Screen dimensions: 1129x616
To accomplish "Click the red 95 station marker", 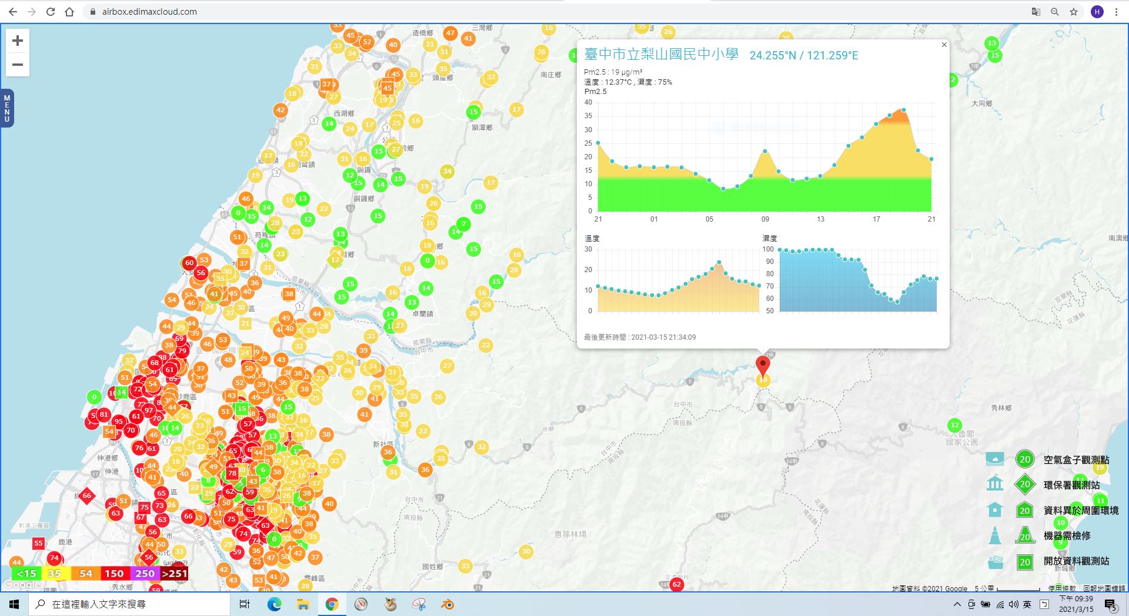I will 119,421.
